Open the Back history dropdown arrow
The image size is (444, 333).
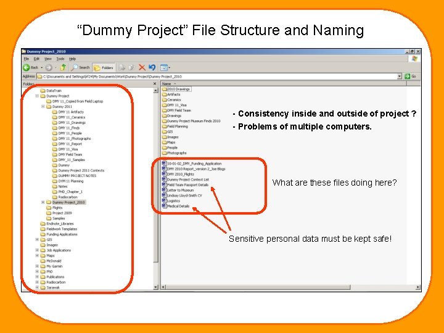[42, 68]
